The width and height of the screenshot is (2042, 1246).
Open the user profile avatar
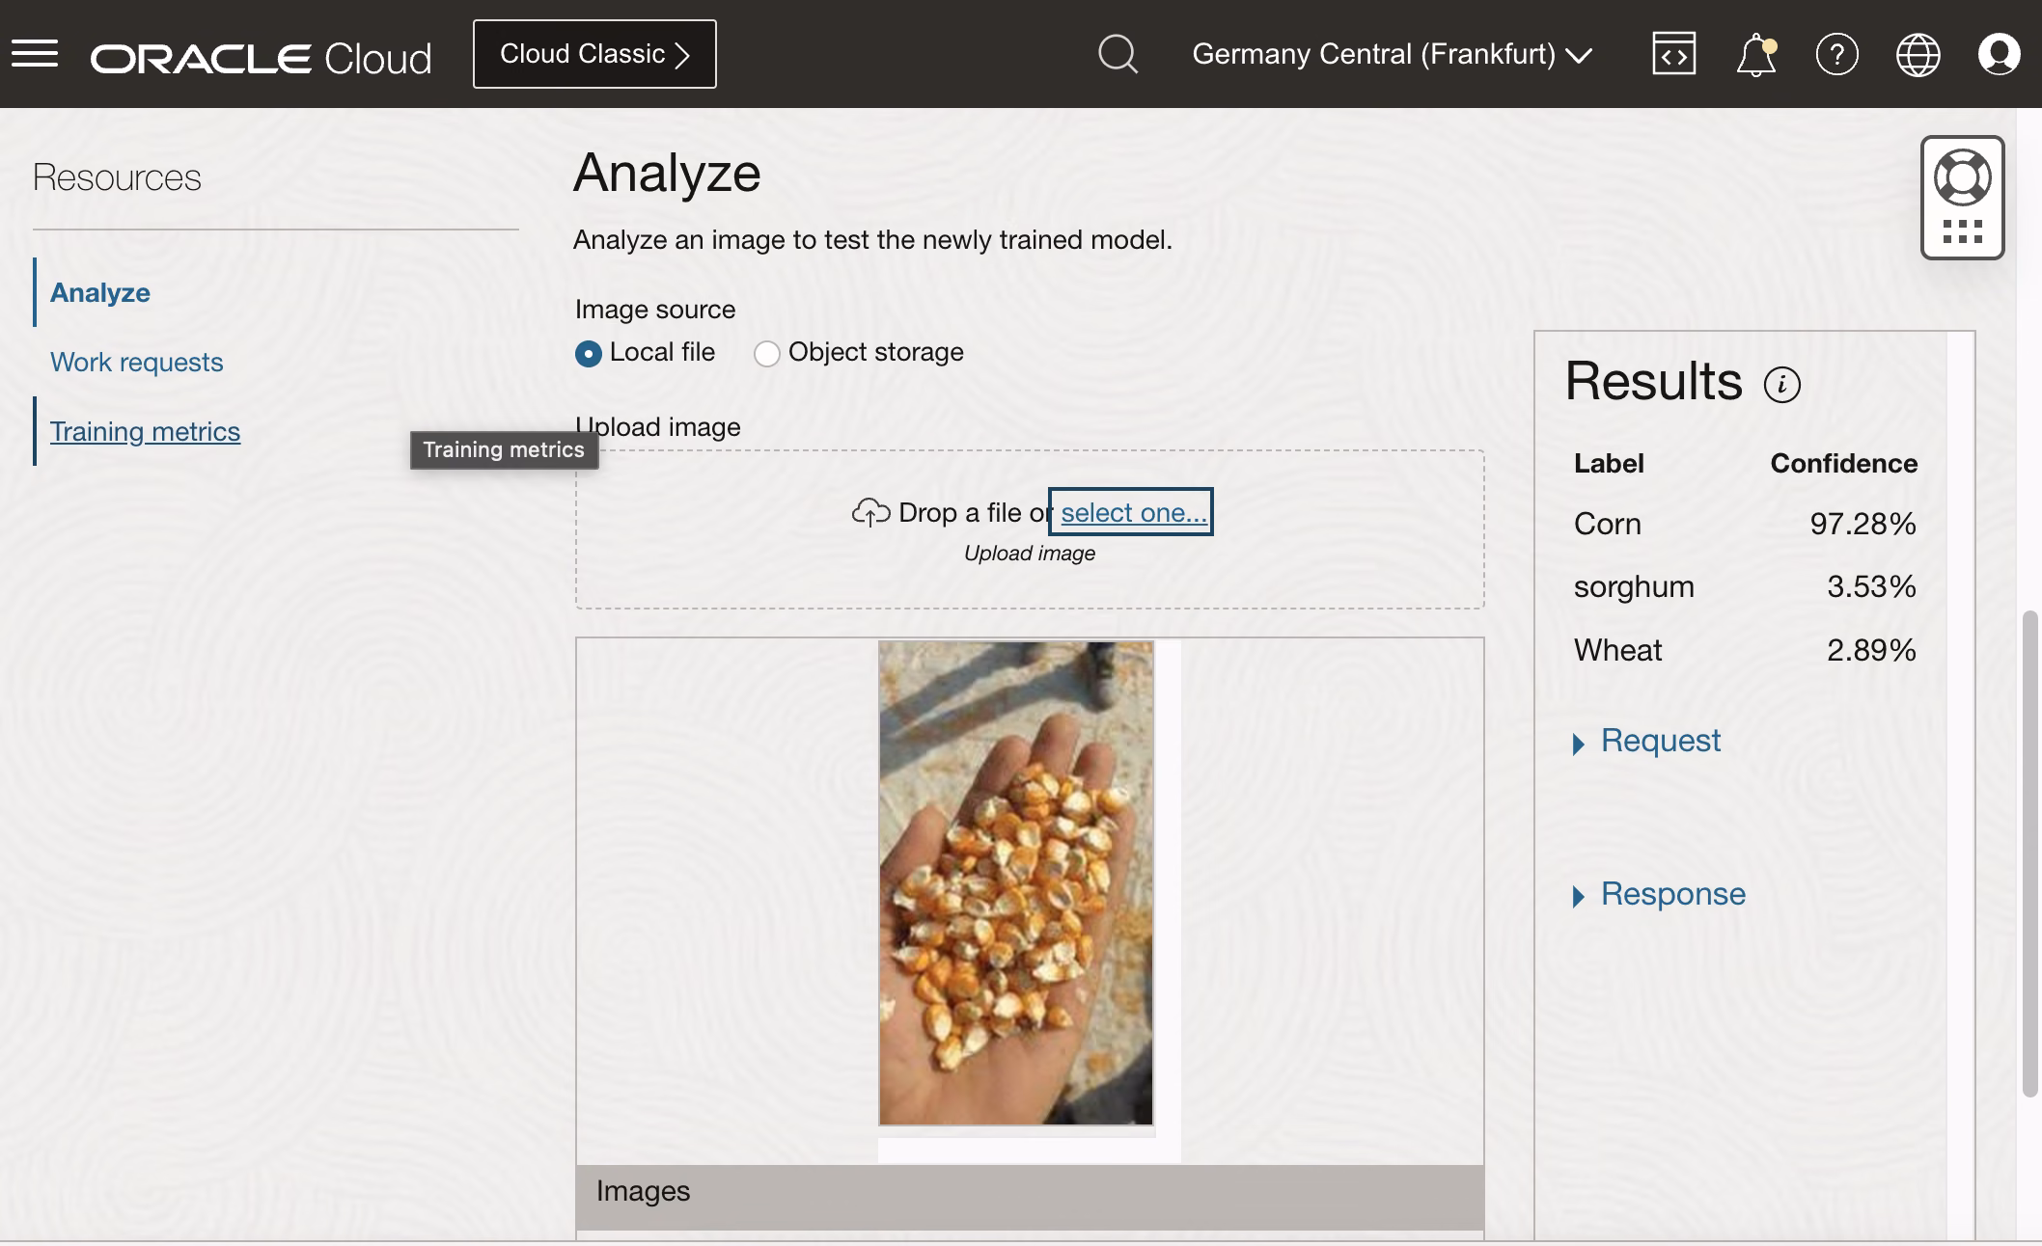(x=1999, y=54)
